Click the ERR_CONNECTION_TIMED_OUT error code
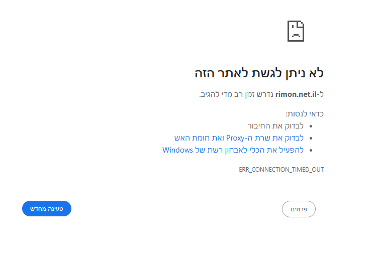This screenshot has height=258, width=380. point(281,170)
